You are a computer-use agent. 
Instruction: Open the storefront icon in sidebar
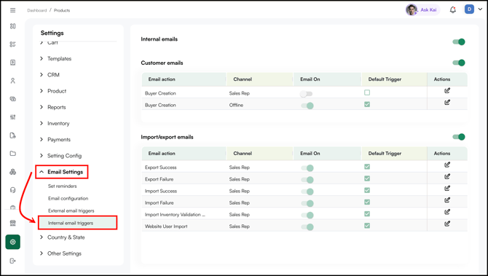(13, 223)
